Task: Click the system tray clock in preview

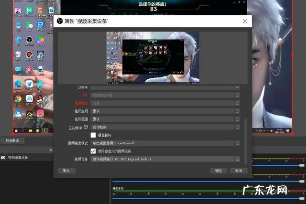Action: pyautogui.click(x=279, y=131)
